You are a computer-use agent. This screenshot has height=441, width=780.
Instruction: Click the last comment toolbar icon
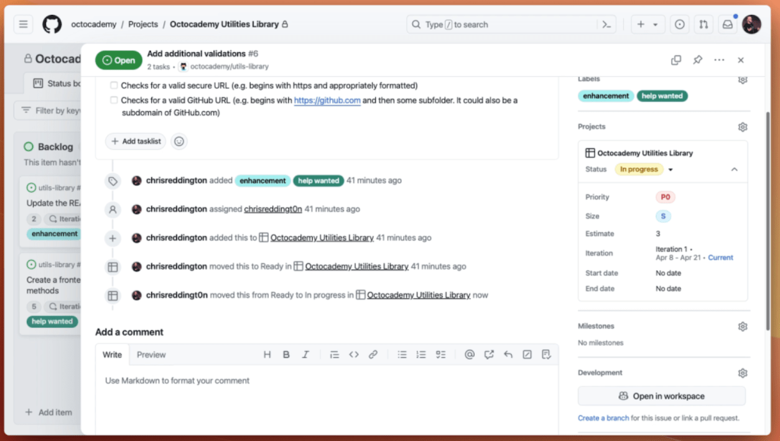coord(546,355)
